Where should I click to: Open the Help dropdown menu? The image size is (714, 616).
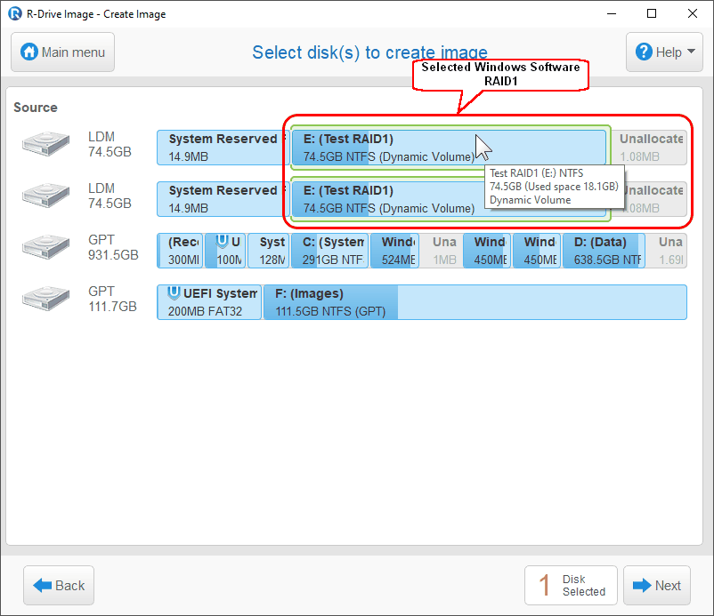point(664,52)
